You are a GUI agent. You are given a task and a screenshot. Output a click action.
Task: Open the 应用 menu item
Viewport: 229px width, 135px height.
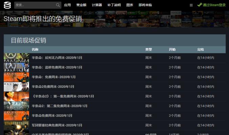(x=67, y=5)
